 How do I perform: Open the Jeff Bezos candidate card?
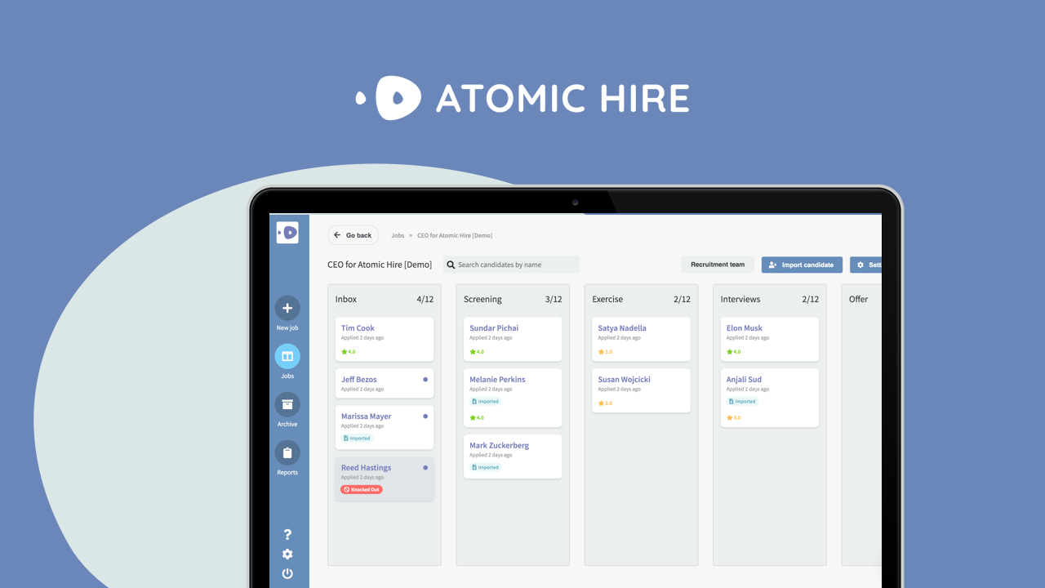tap(385, 383)
